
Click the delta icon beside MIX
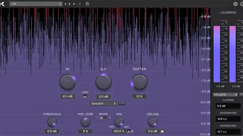(x=132, y=131)
